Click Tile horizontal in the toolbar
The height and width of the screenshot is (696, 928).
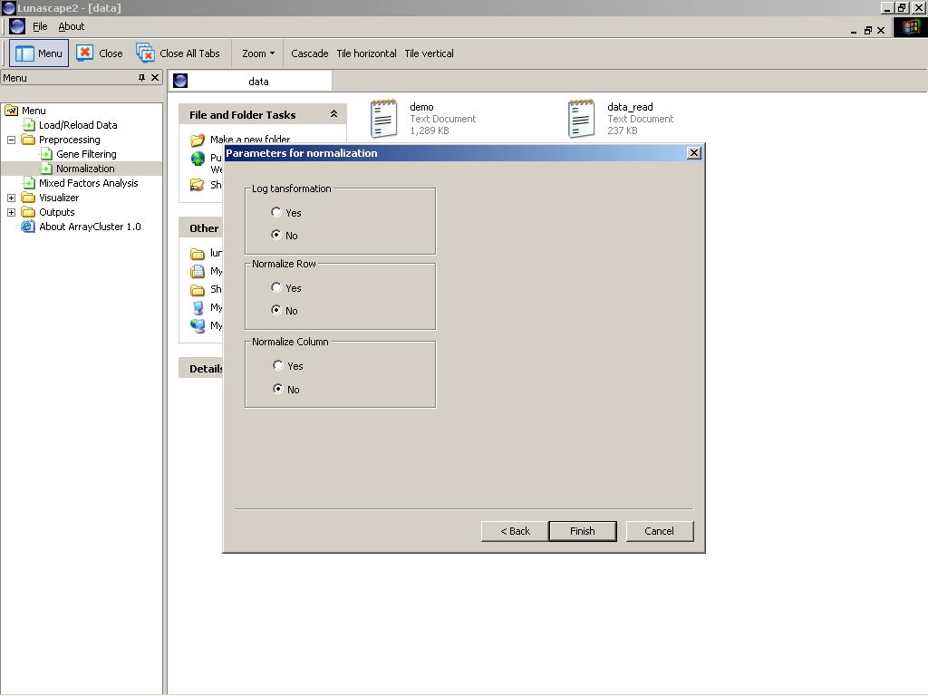[366, 53]
